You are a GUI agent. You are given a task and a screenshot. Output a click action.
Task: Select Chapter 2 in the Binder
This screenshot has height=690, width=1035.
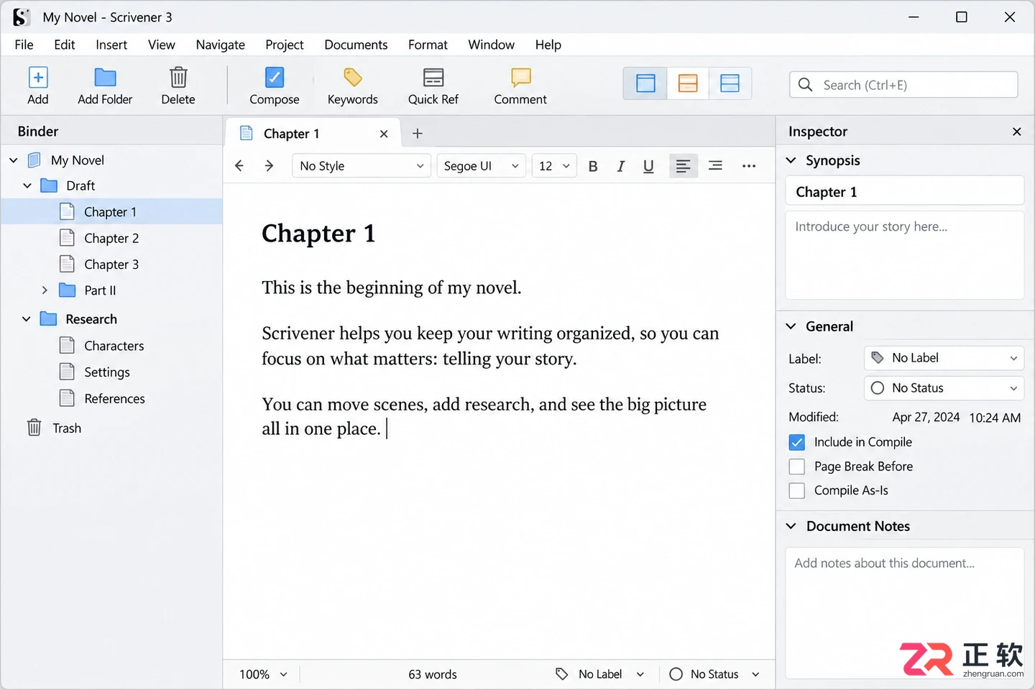point(111,238)
